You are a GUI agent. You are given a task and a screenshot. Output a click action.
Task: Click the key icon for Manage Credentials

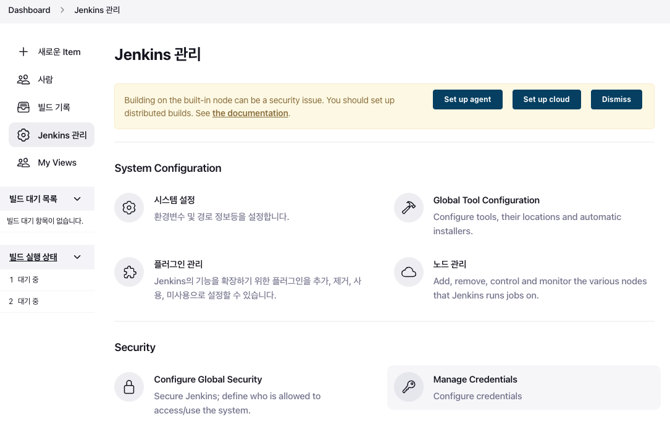click(409, 387)
